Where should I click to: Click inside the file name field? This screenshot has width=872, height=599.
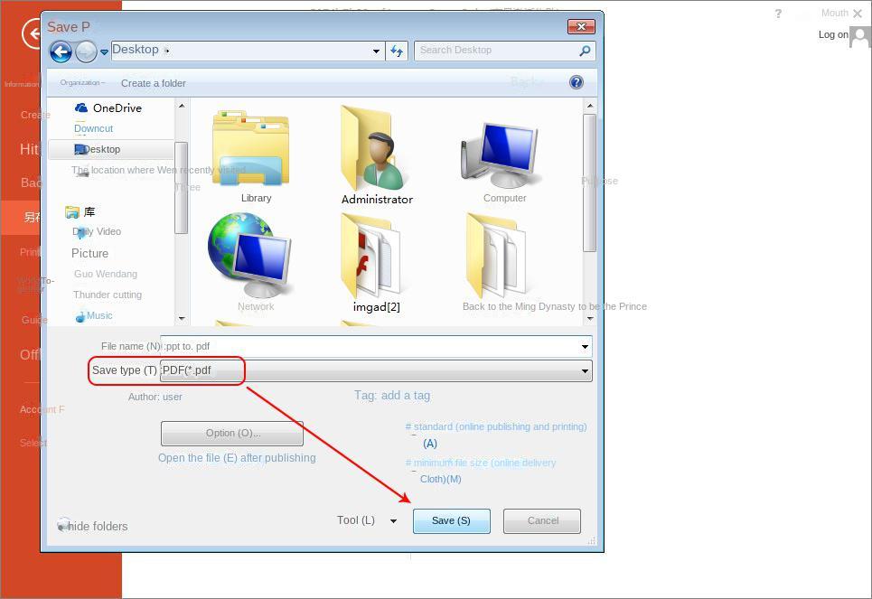point(361,346)
